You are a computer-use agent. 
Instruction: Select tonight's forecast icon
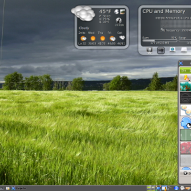click(83, 38)
